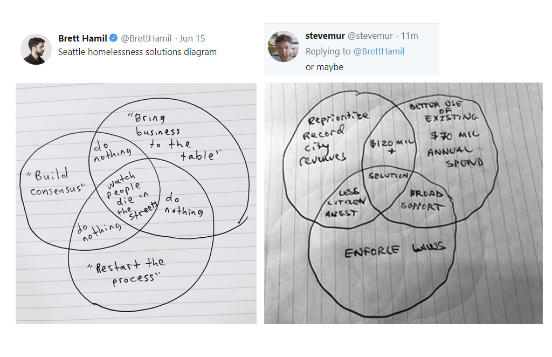This screenshot has height=357, width=552.
Task: Open the Brett Hamil display name link
Action: pyautogui.click(x=82, y=38)
